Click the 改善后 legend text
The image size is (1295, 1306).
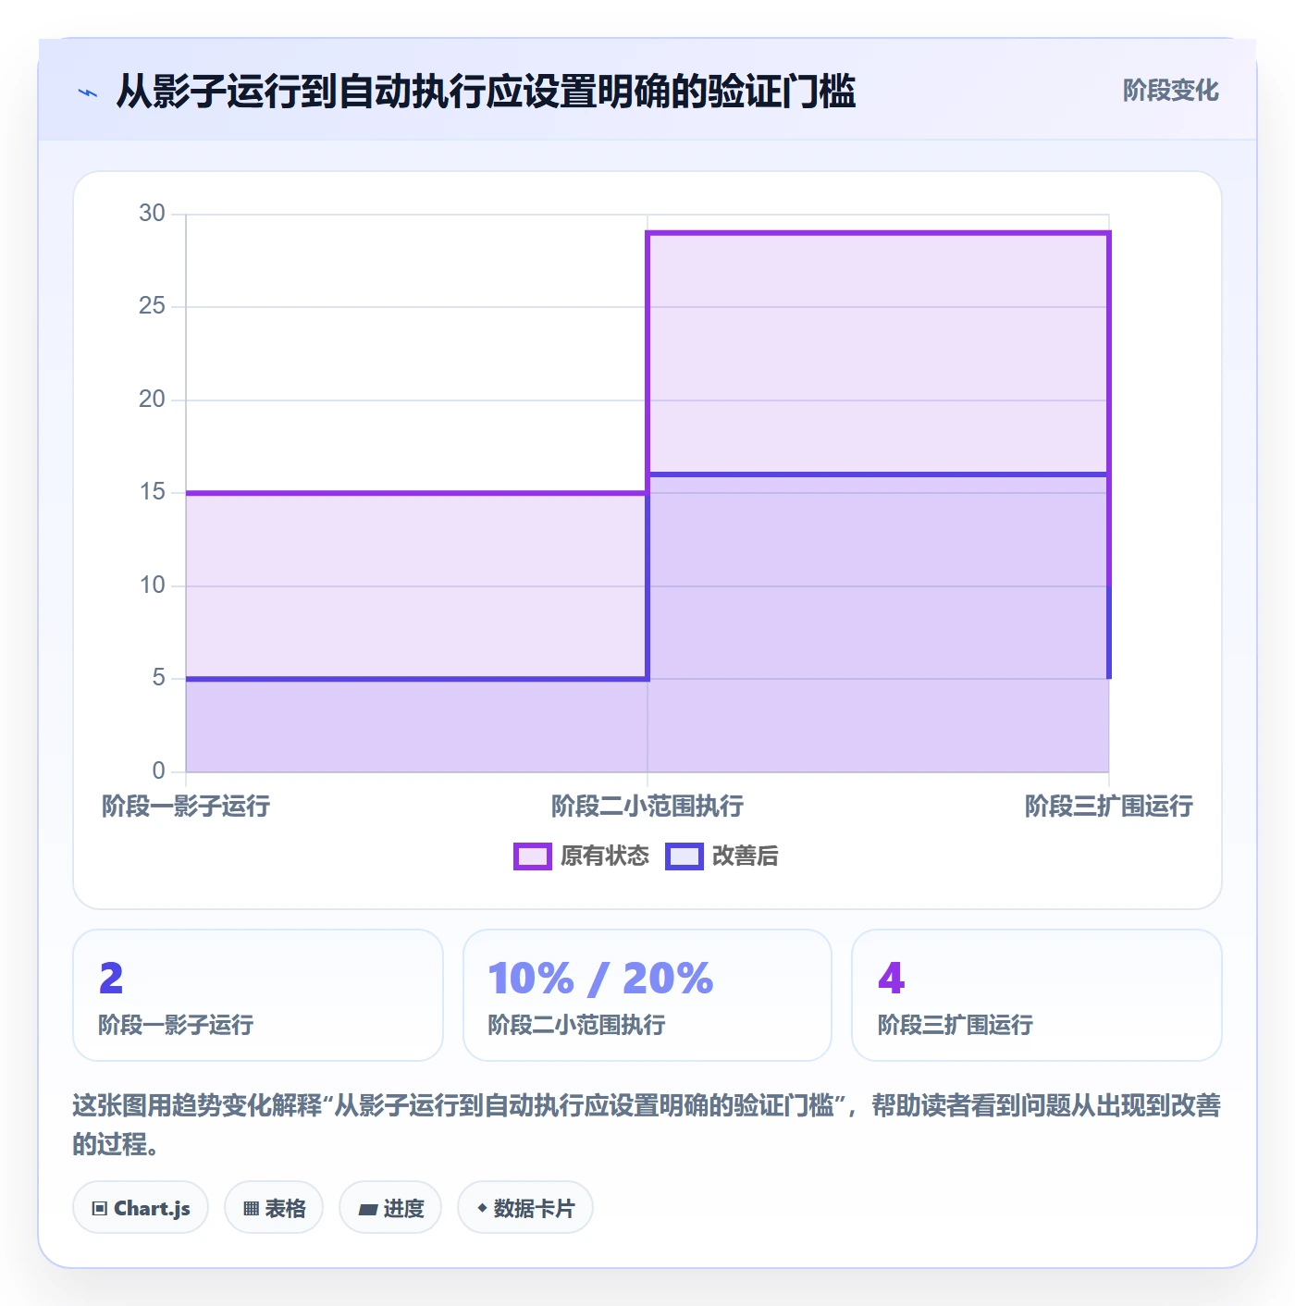point(745,856)
